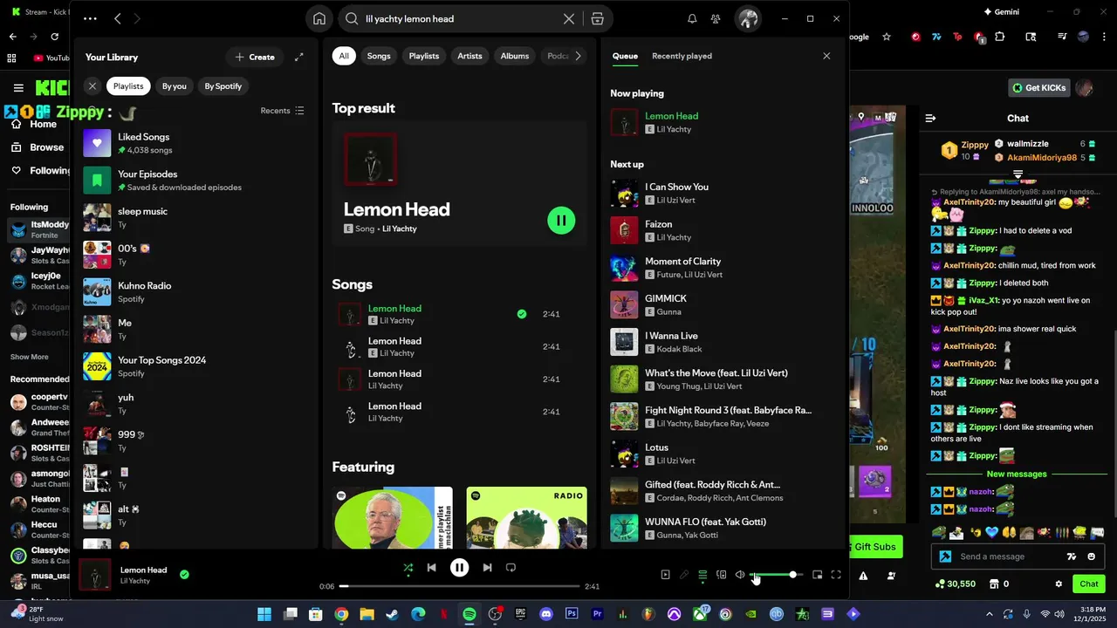Image resolution: width=1117 pixels, height=628 pixels.
Task: Toggle the Playlists library filter chip
Action: pos(128,86)
